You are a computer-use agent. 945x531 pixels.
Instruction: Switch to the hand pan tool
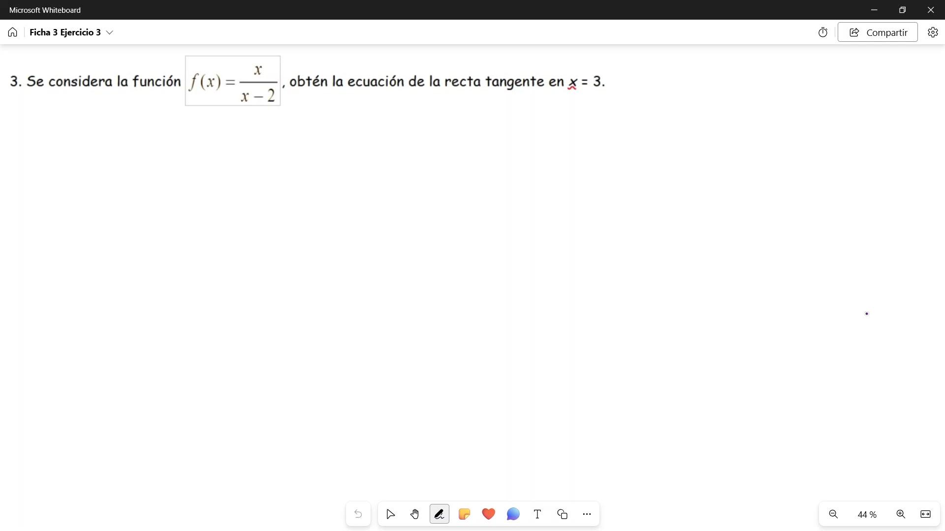pyautogui.click(x=415, y=514)
